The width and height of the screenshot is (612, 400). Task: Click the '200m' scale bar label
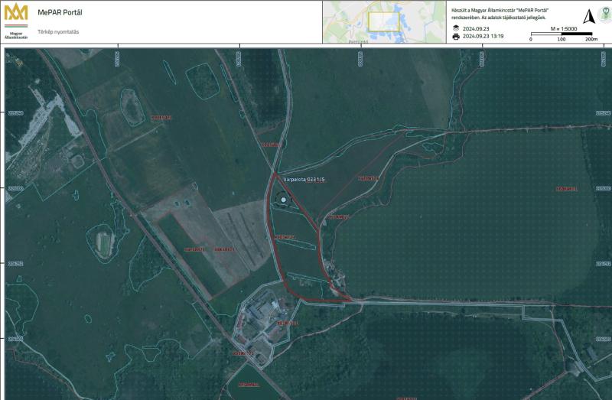click(x=591, y=39)
